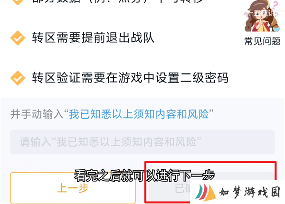Focus the 请输入我已知悉以上须知内容和风险 input field
The image size is (285, 204).
[142, 142]
